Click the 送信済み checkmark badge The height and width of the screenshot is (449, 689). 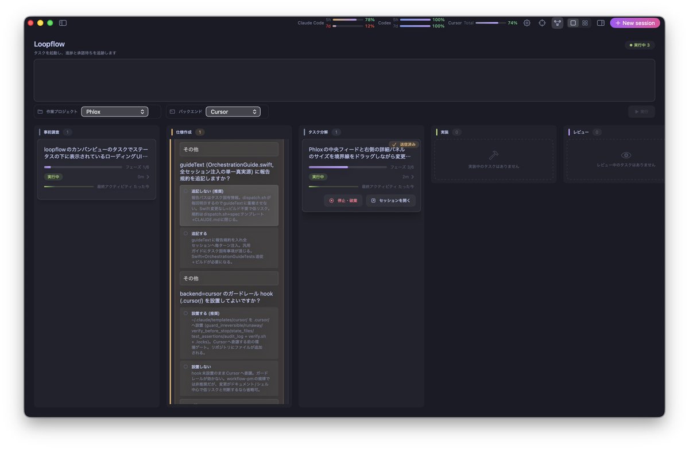coord(404,145)
